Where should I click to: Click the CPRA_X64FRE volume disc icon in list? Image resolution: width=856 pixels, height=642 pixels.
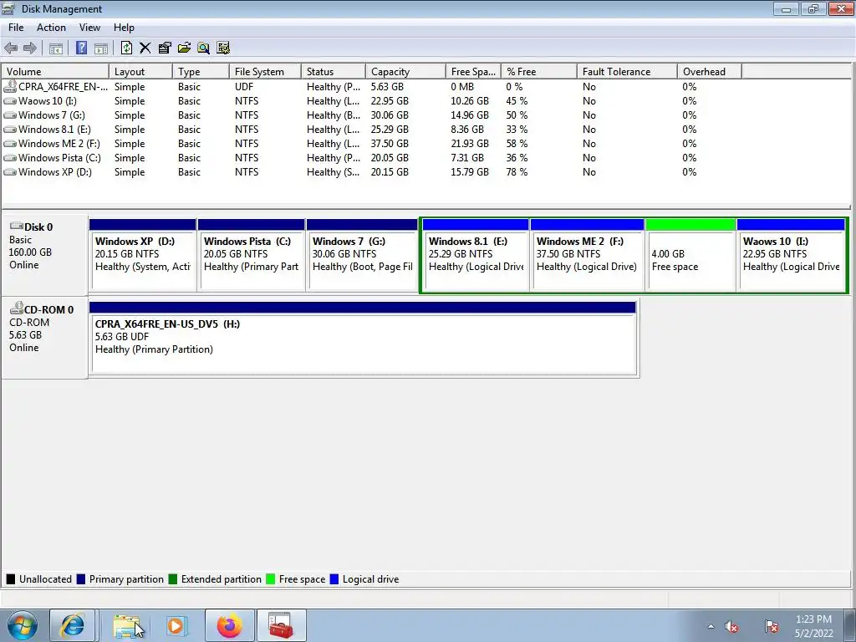(10, 86)
